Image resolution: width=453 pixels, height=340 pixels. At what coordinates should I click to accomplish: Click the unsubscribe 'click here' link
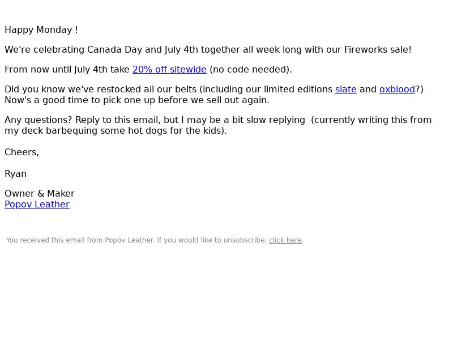click(x=285, y=240)
